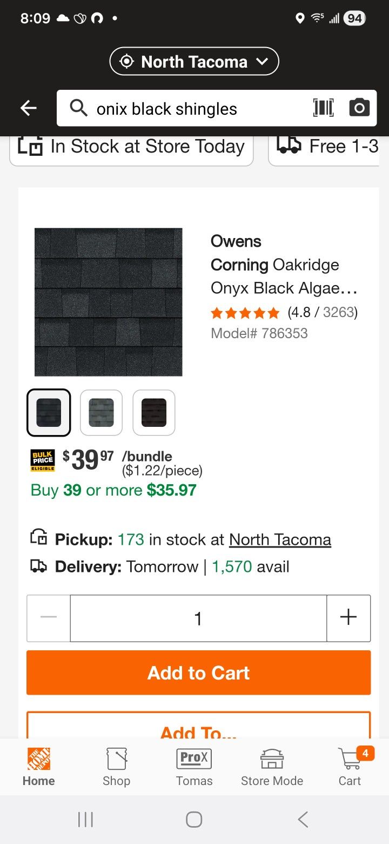The image size is (389, 844).
Task: Decrease quantity with the minus stepper
Action: pyautogui.click(x=48, y=618)
